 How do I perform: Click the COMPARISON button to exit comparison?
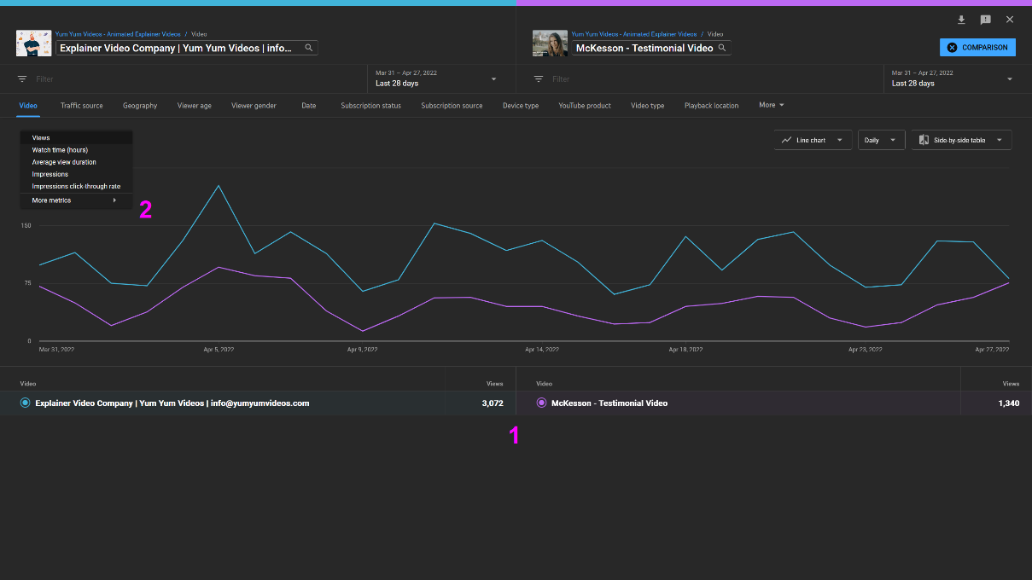(977, 47)
